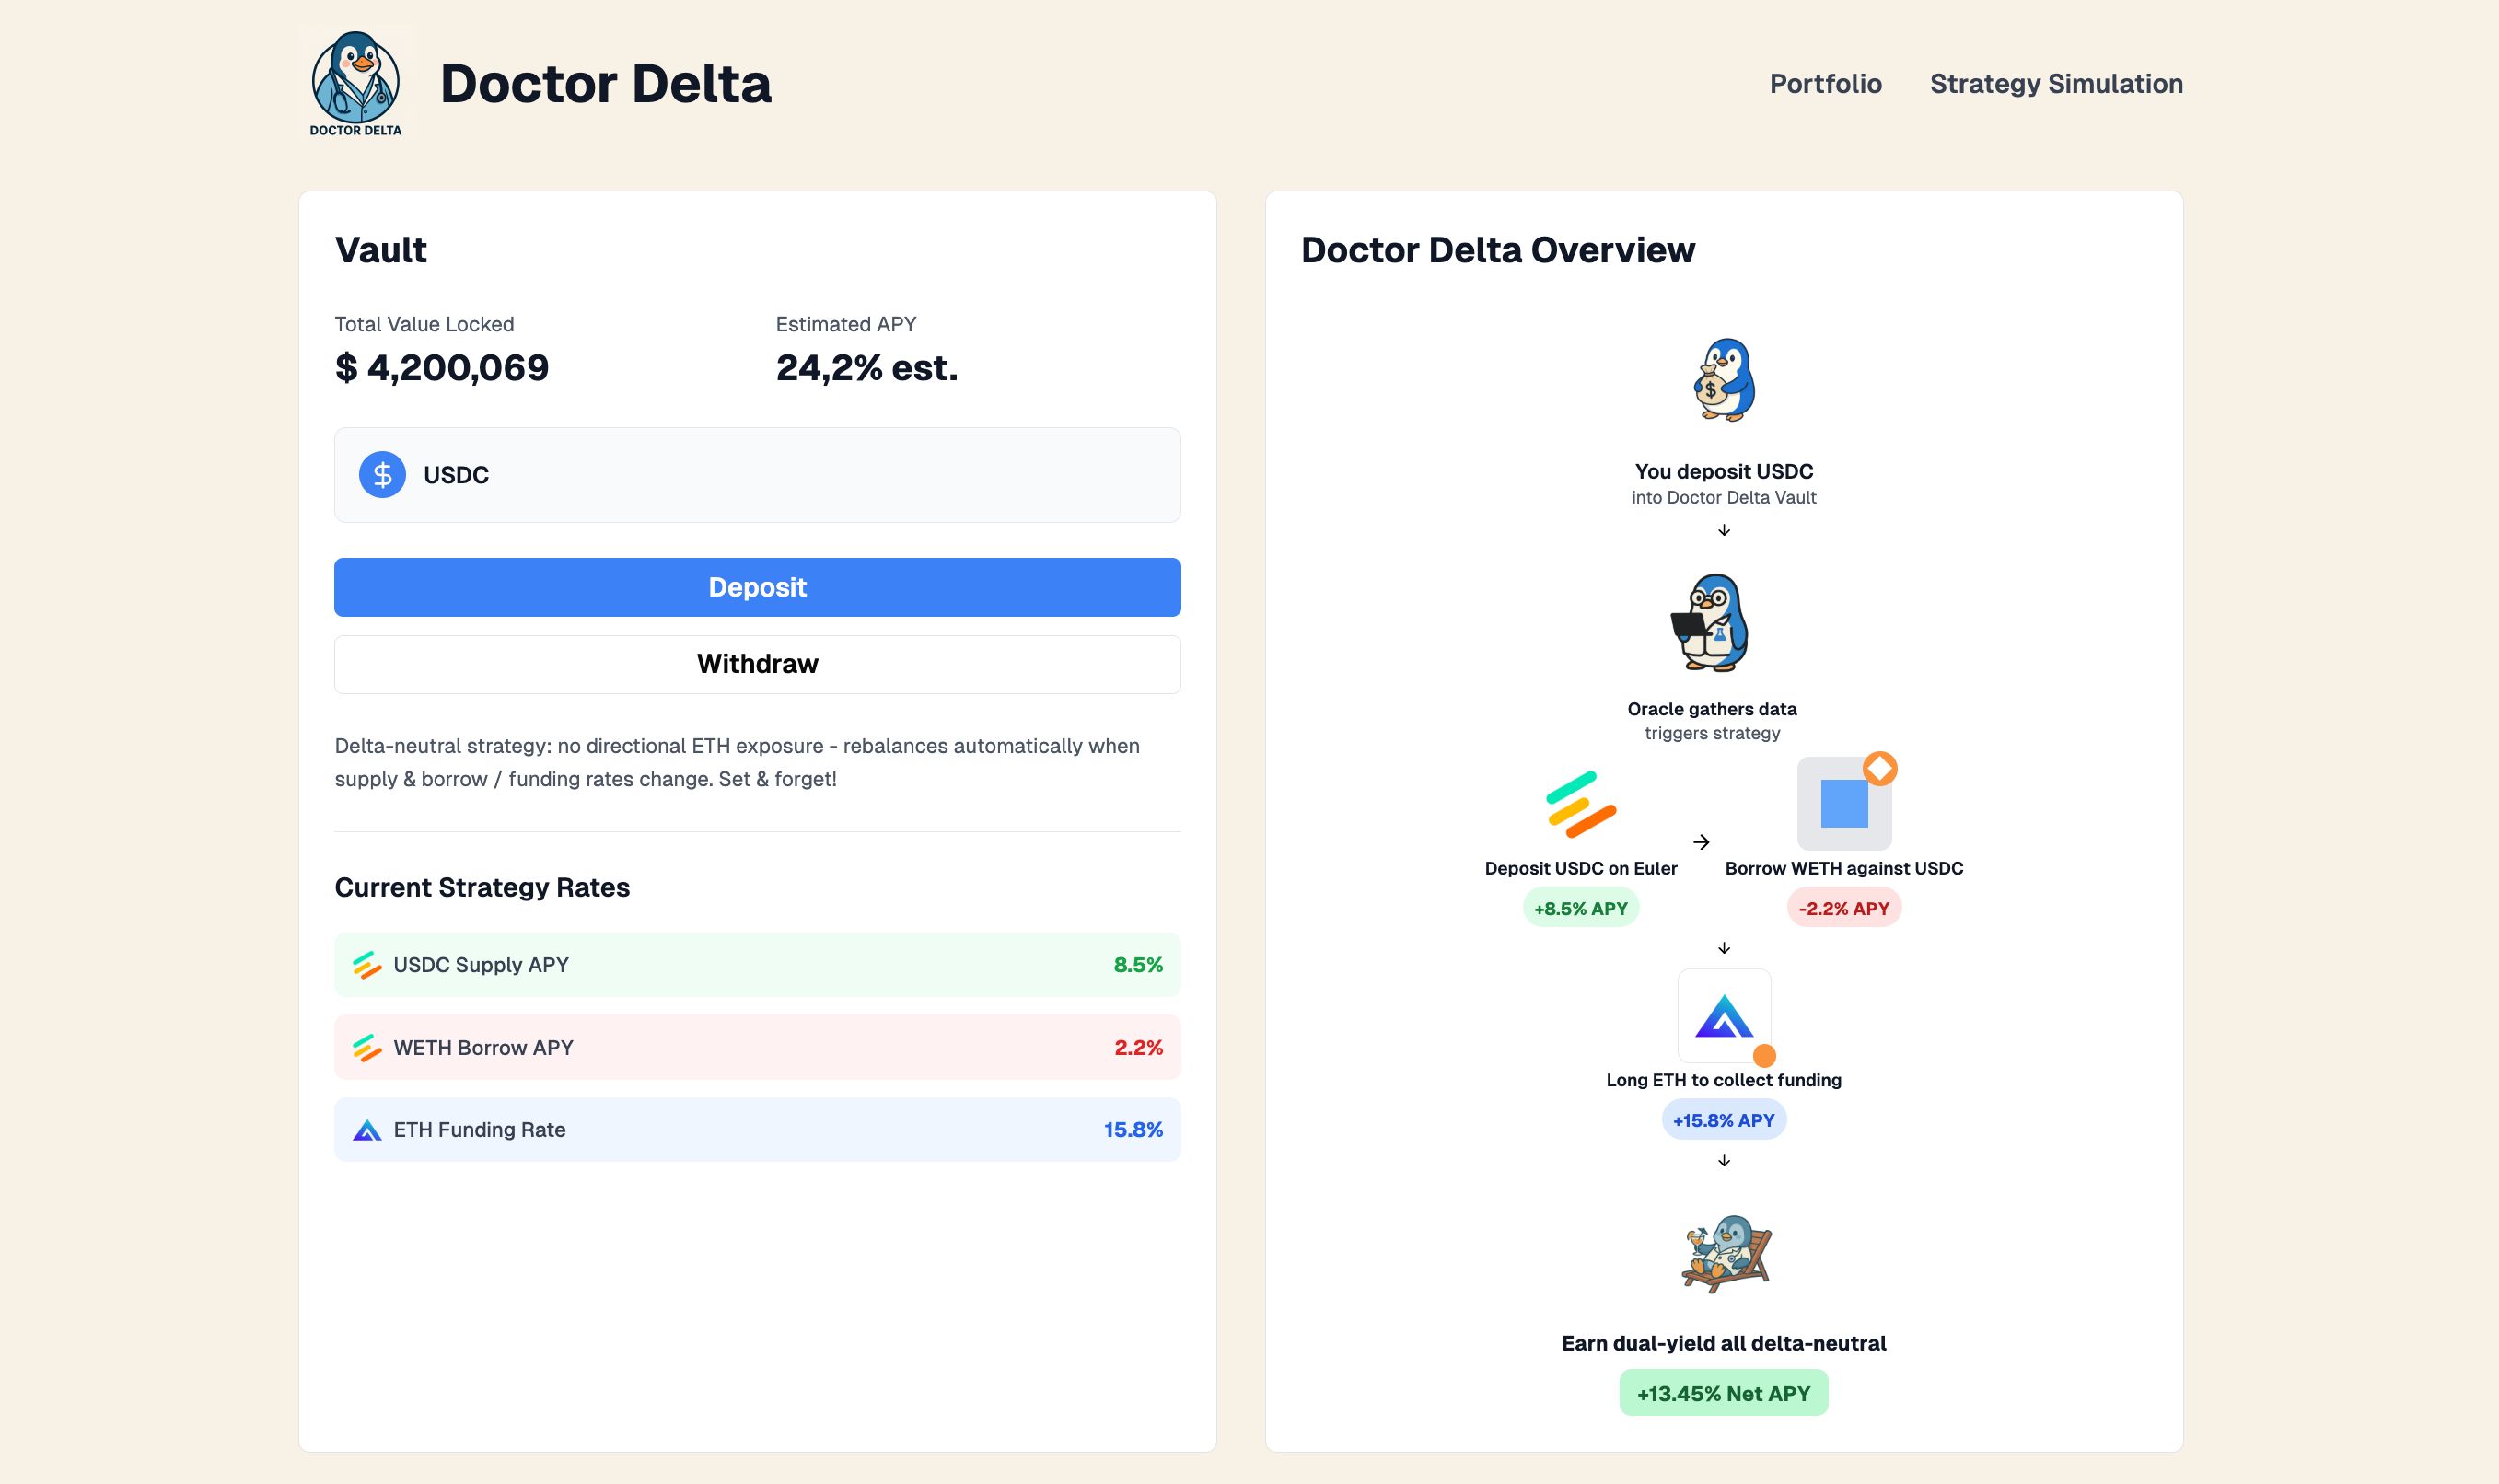Click the orange dot badge on Long ETH icon
The width and height of the screenshot is (2499, 1484).
tap(1765, 1056)
